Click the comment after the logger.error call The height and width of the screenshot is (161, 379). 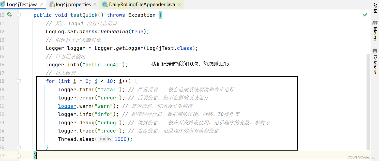pos(168,98)
